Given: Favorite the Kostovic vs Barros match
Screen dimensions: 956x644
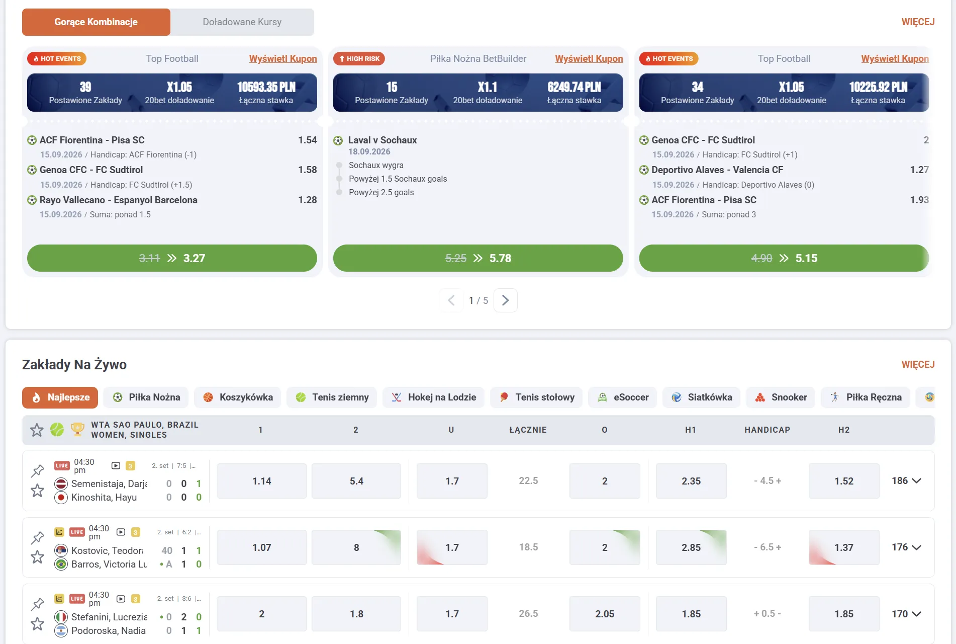Looking at the screenshot, I should click(x=38, y=557).
